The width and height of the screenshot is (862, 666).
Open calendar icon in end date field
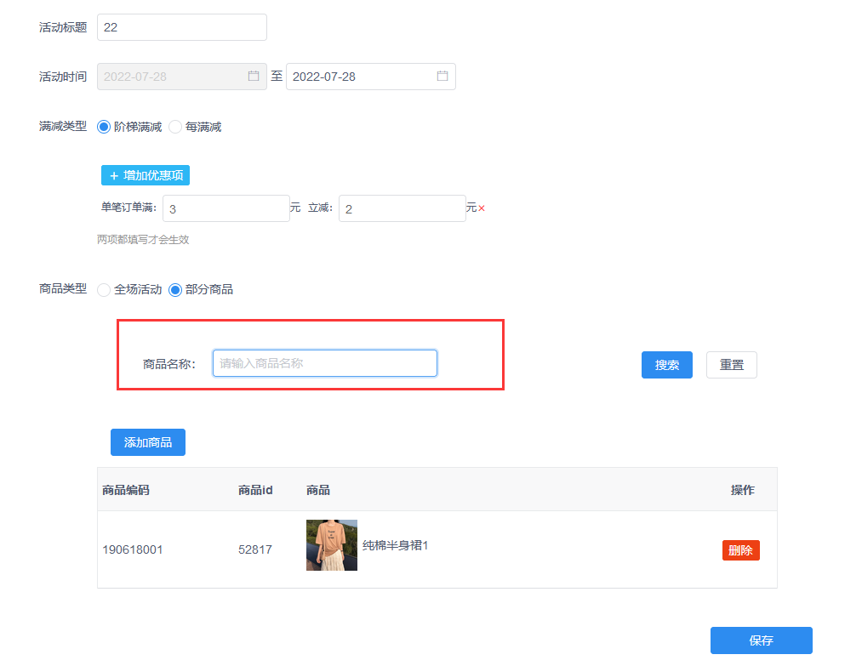(x=442, y=76)
